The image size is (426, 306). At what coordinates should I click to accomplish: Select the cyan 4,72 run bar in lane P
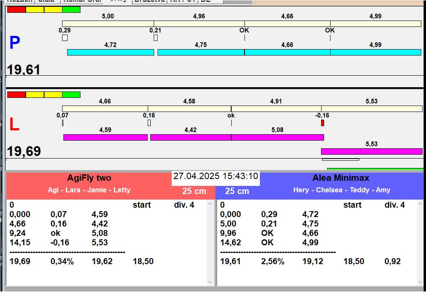[x=110, y=52]
